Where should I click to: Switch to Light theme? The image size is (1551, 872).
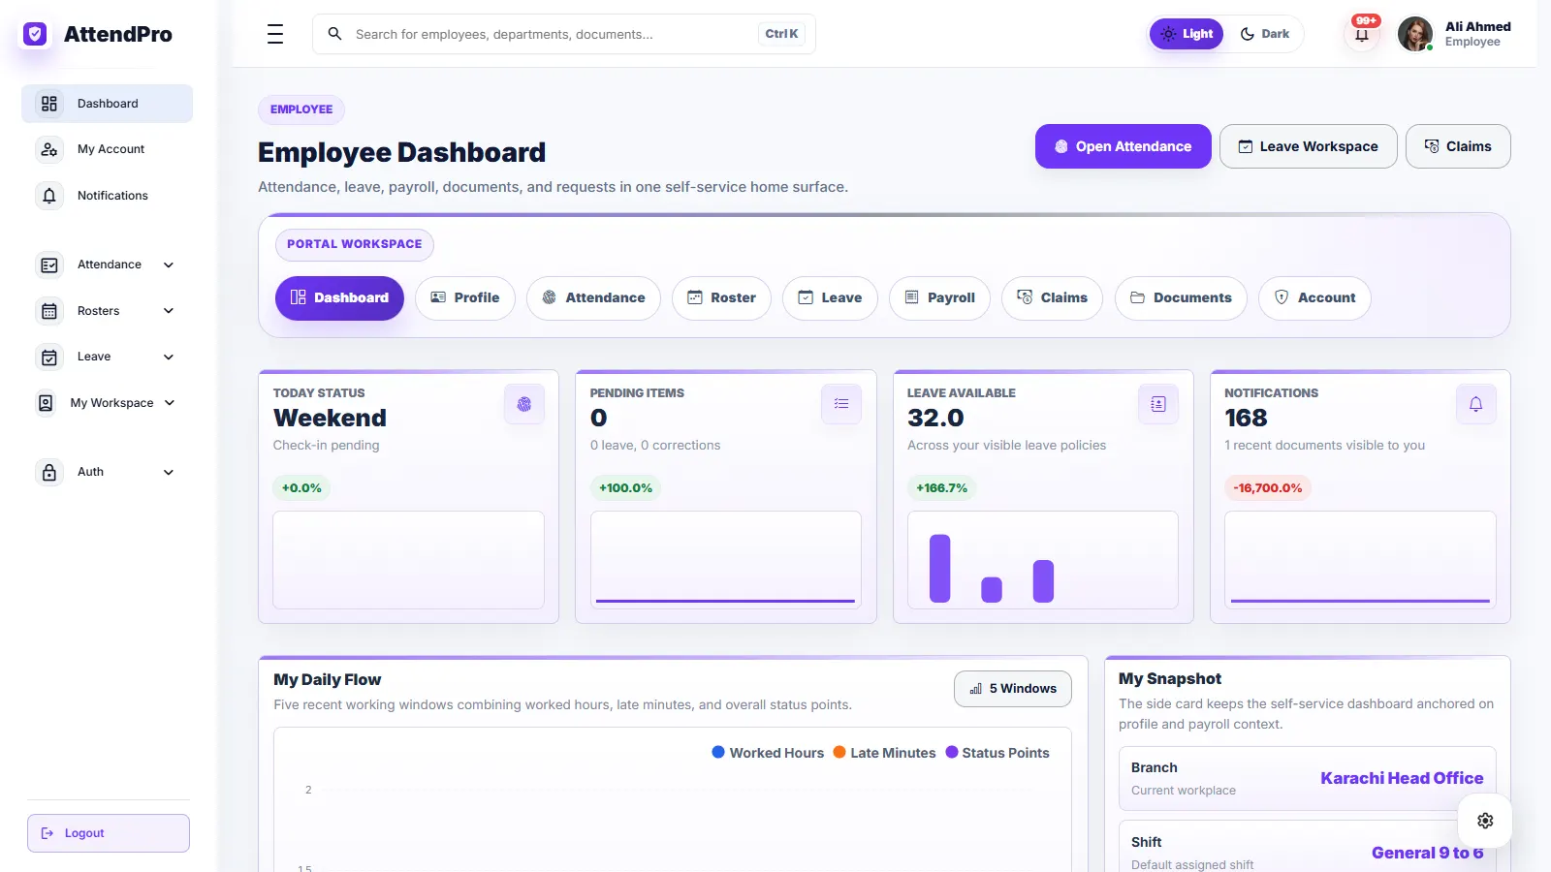pyautogui.click(x=1187, y=34)
